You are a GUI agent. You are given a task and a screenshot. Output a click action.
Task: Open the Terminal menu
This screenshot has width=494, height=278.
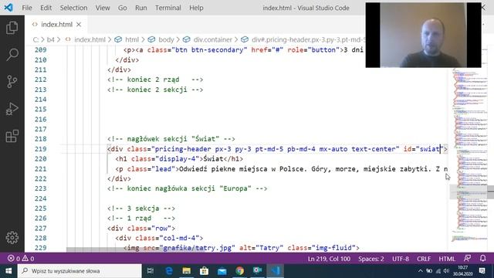[x=168, y=8]
